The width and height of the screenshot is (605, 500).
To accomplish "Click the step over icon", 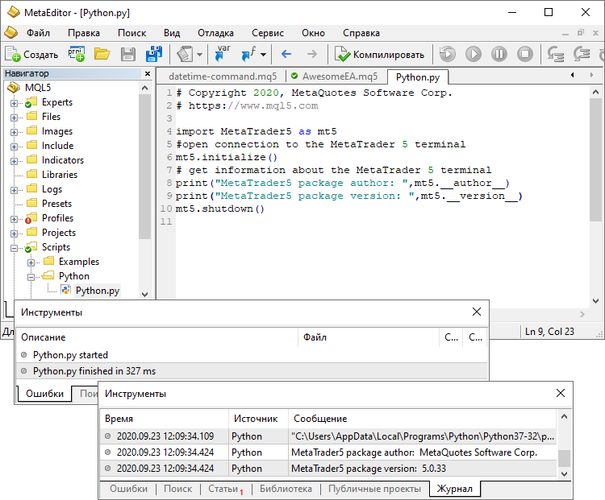I will point(582,54).
